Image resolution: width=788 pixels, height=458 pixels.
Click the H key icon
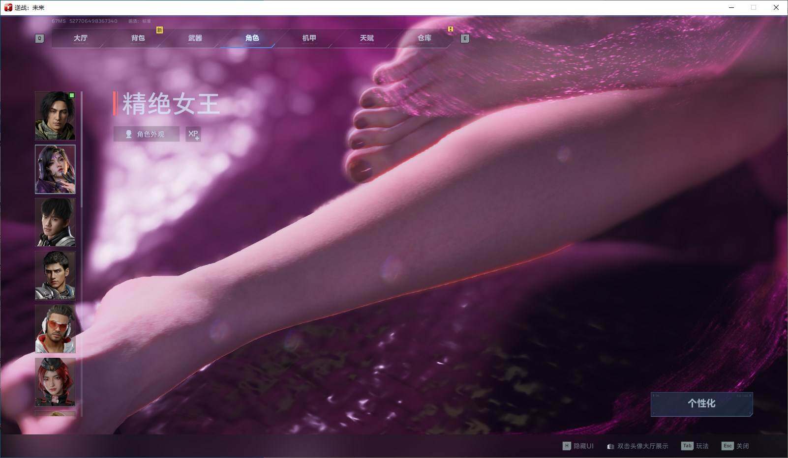click(x=567, y=446)
